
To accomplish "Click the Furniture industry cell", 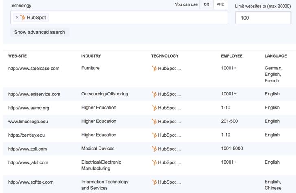I will coord(90,68).
